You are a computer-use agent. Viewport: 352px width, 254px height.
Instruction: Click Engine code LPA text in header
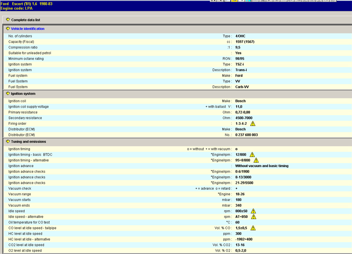17,8
